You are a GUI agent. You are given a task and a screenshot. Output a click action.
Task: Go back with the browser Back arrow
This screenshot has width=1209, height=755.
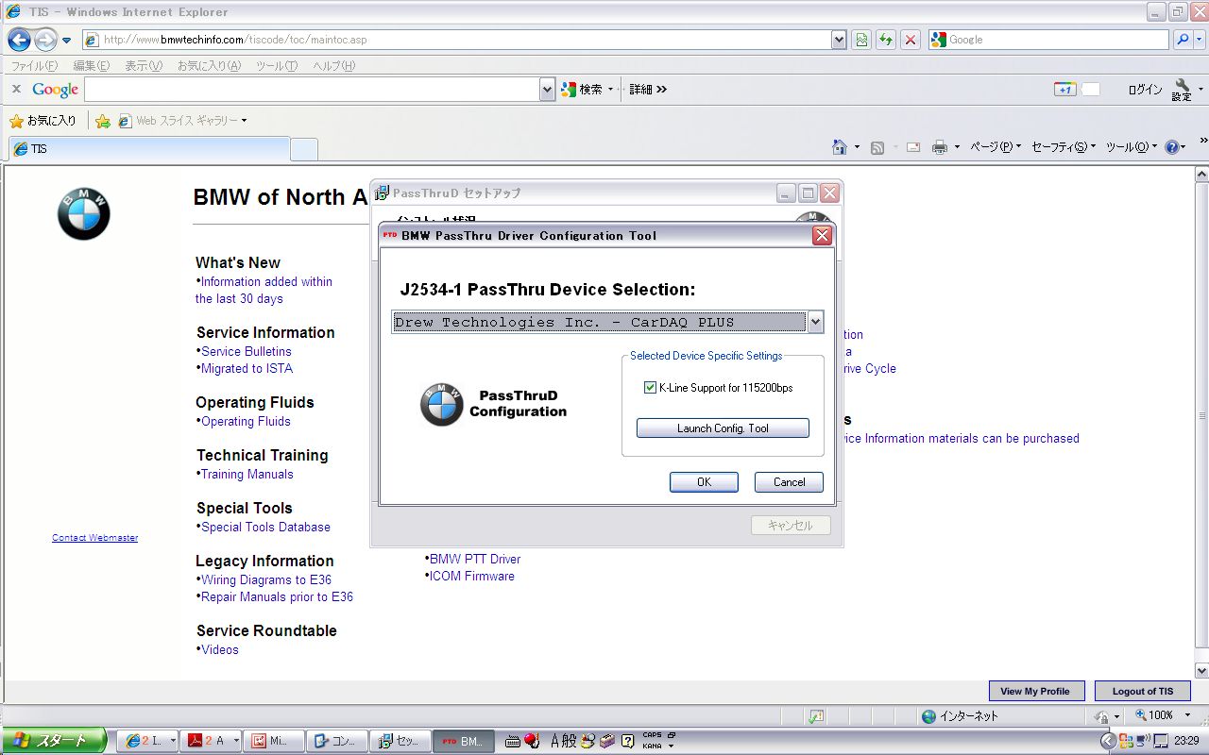[19, 40]
